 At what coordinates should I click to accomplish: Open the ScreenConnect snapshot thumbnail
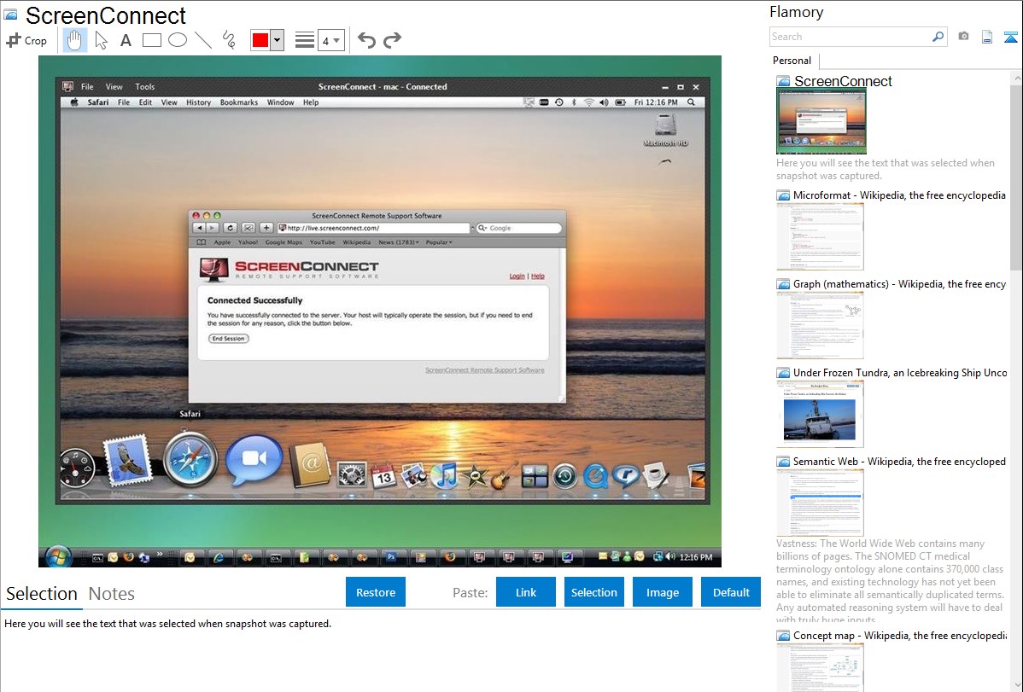coord(821,122)
